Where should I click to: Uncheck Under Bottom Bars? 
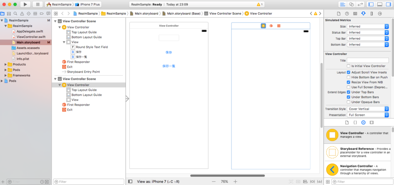point(349,97)
